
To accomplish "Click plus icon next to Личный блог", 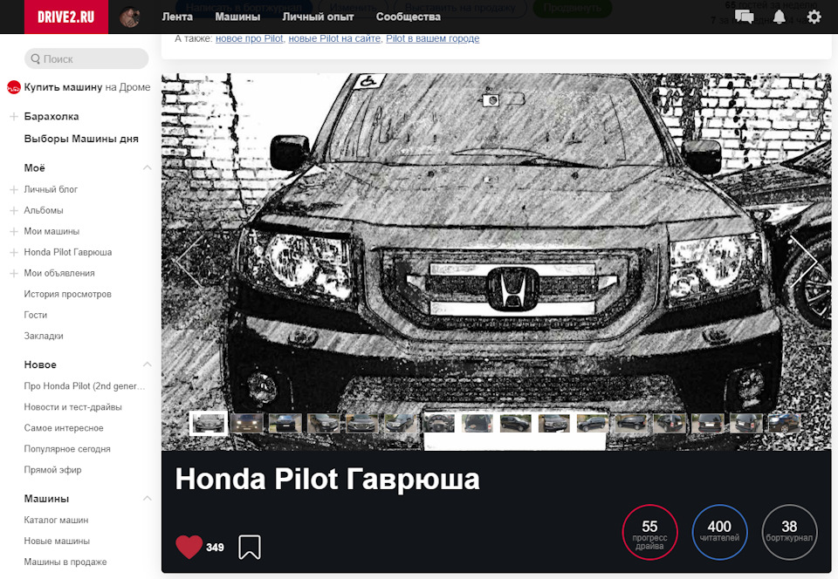I will 14,189.
